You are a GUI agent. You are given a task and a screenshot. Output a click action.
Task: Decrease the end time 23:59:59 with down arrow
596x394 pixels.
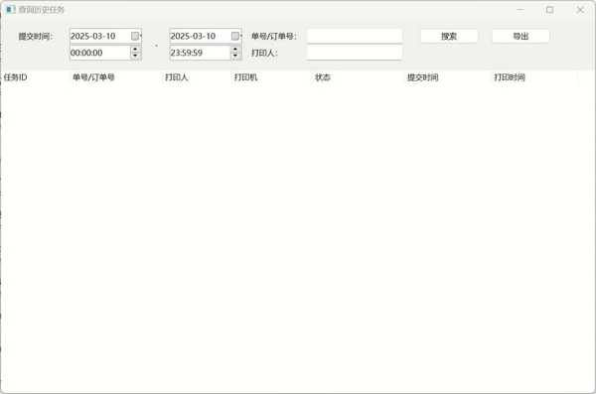click(x=235, y=56)
